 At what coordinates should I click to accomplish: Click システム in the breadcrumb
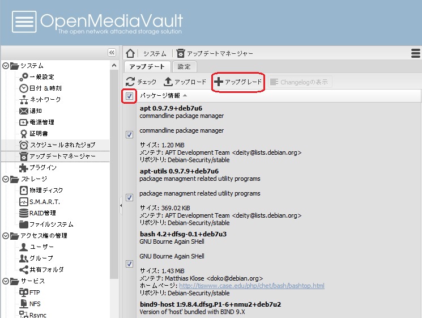tap(155, 54)
